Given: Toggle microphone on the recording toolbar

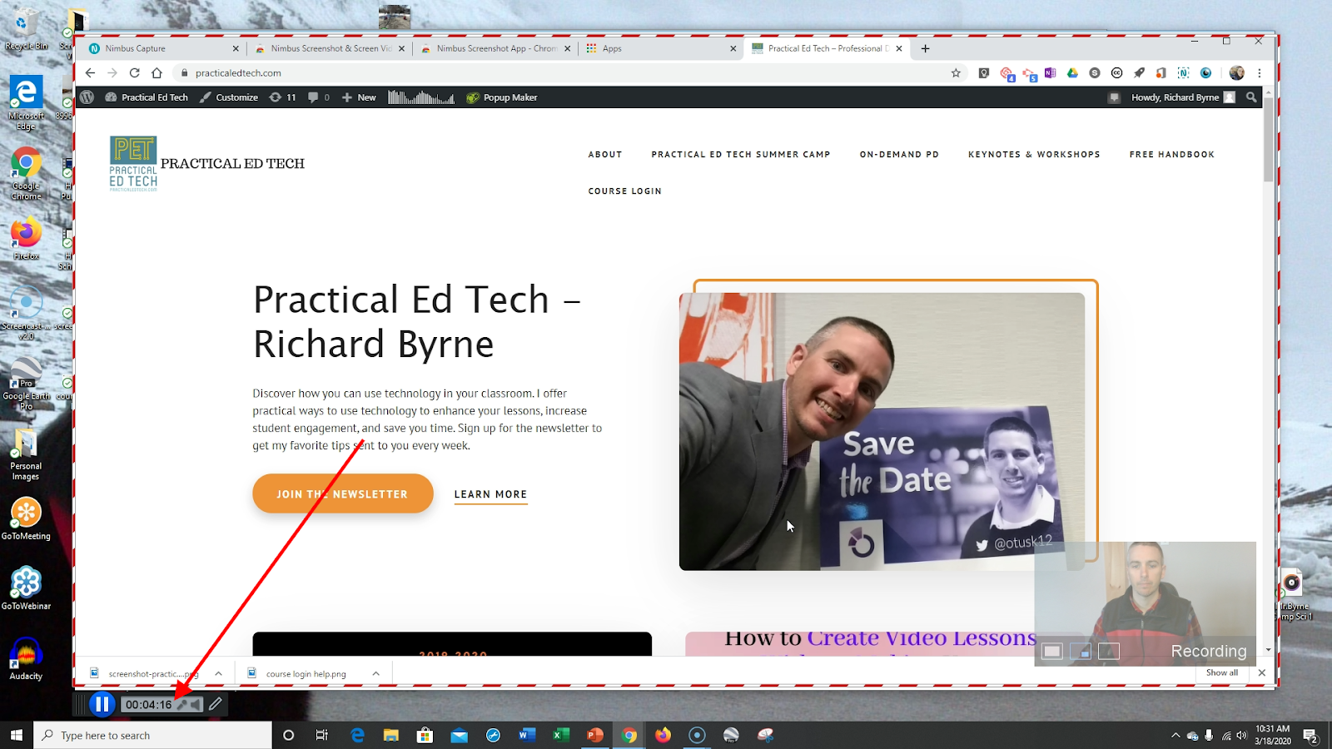Looking at the screenshot, I should pyautogui.click(x=181, y=705).
